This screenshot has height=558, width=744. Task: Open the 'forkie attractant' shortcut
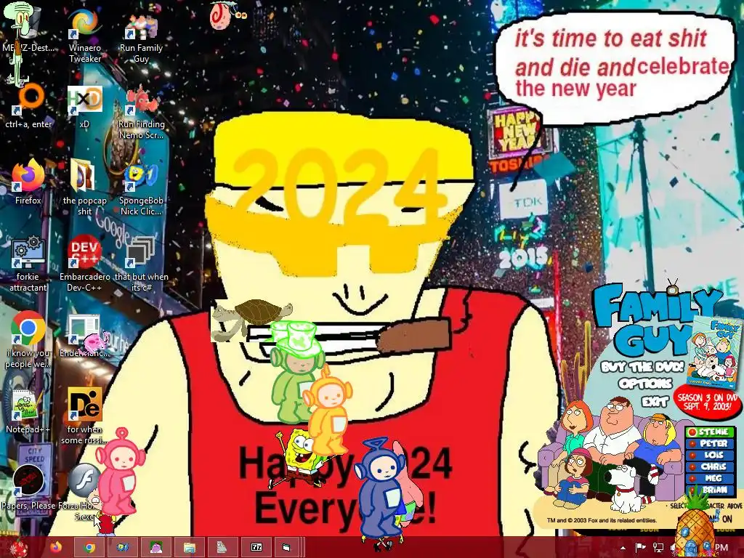[28, 264]
